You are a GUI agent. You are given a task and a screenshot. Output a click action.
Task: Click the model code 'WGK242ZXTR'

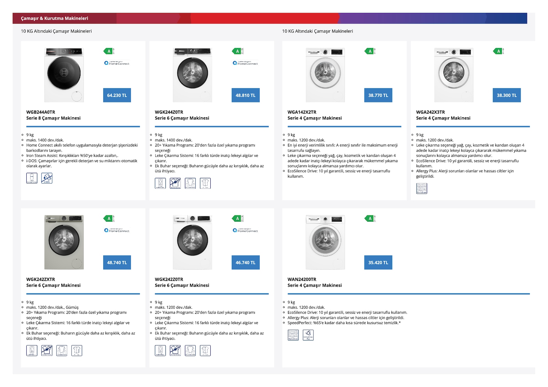[x=41, y=279]
